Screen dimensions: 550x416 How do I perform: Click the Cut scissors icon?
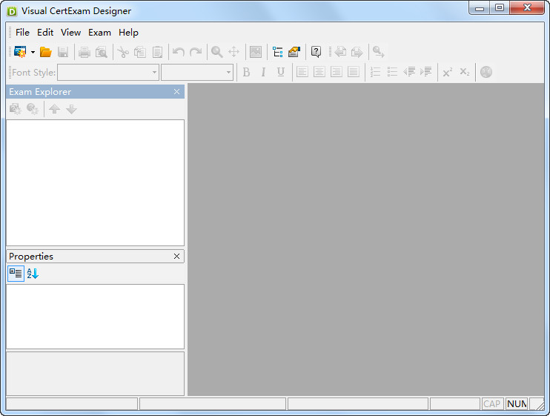click(x=123, y=52)
